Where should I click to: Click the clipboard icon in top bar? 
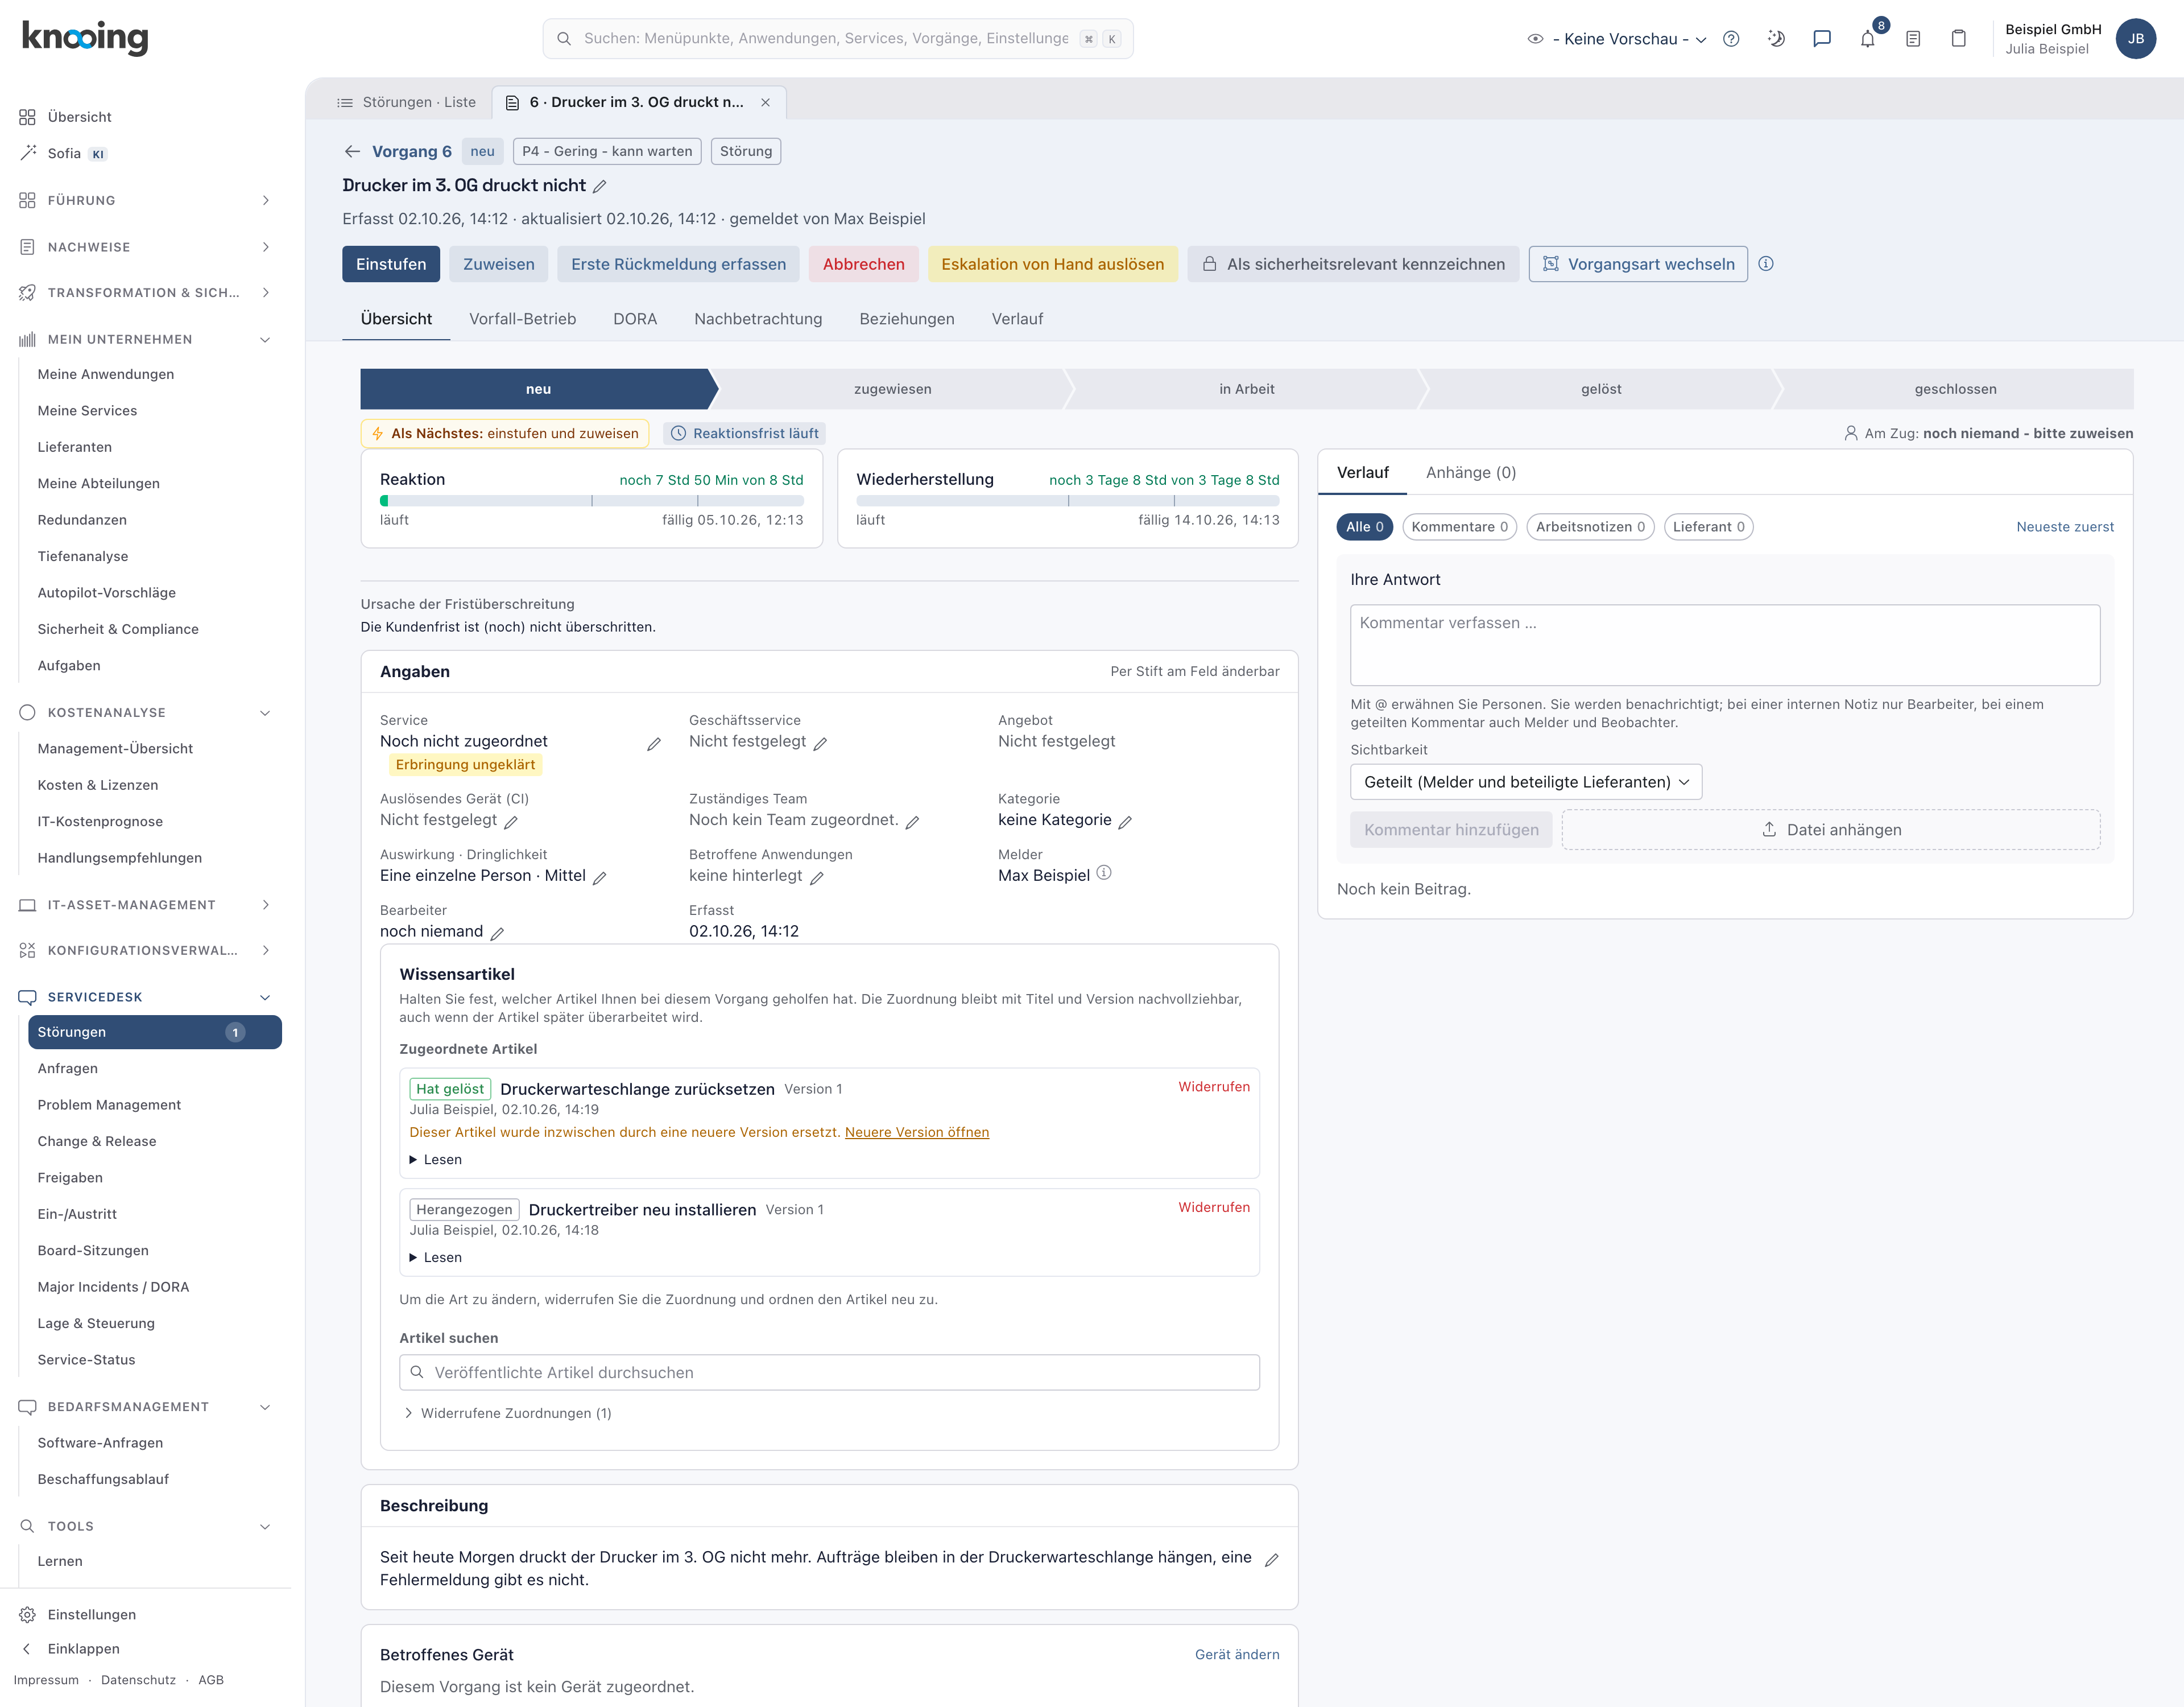click(1958, 39)
